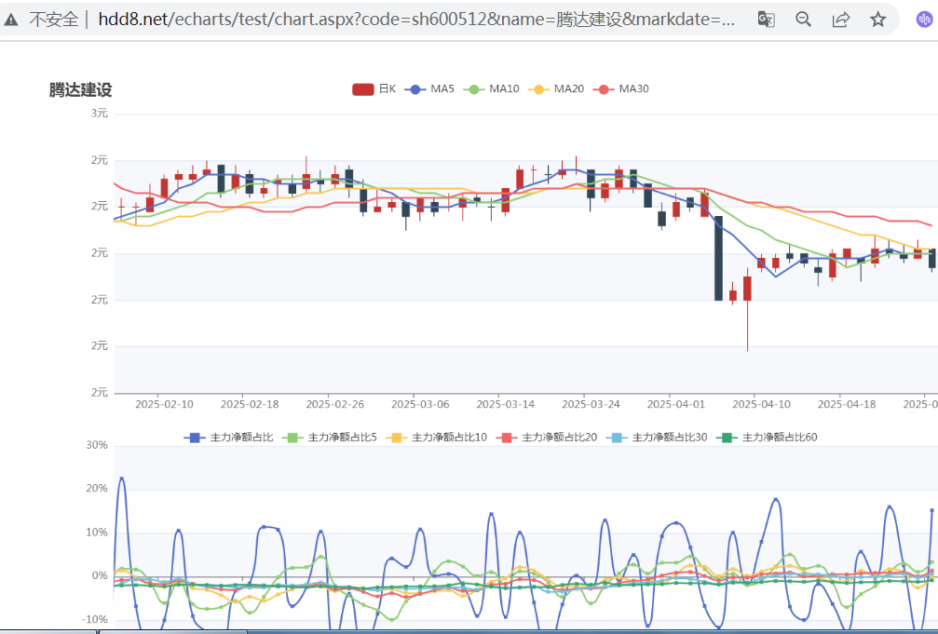Screen dimensions: 938x634
Task: Toggle the MA20 line in legend
Action: [x=556, y=88]
